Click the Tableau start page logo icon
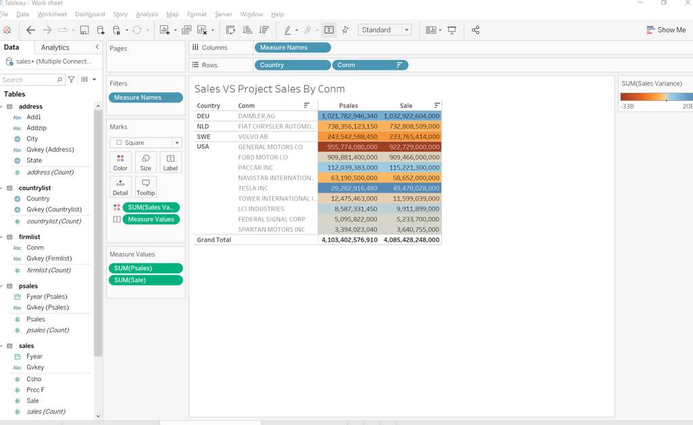 pos(7,30)
